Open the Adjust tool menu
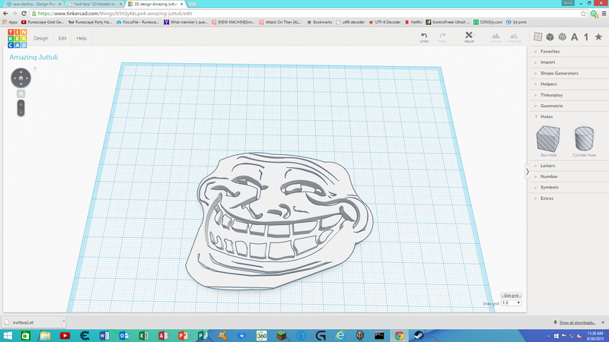 pyautogui.click(x=469, y=37)
